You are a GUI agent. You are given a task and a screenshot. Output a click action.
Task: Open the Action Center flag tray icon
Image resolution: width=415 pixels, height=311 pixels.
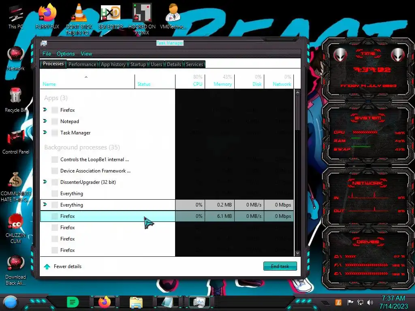click(x=350, y=302)
